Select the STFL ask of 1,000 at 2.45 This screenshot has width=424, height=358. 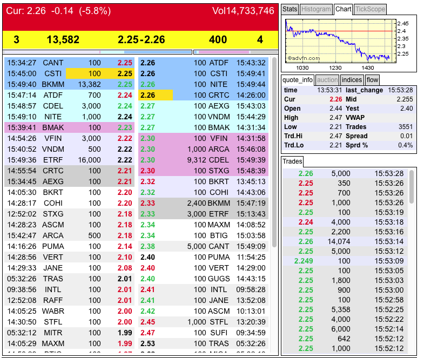pos(203,322)
